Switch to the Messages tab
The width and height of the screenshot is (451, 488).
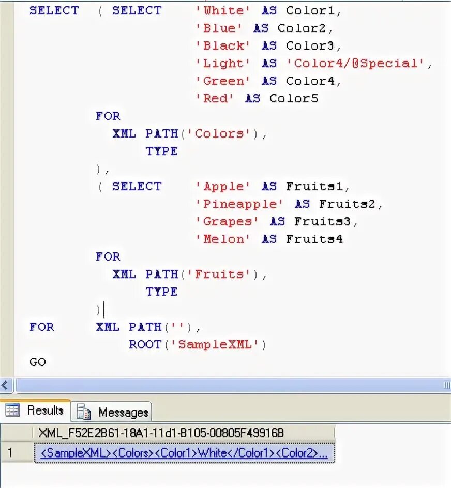(x=112, y=411)
